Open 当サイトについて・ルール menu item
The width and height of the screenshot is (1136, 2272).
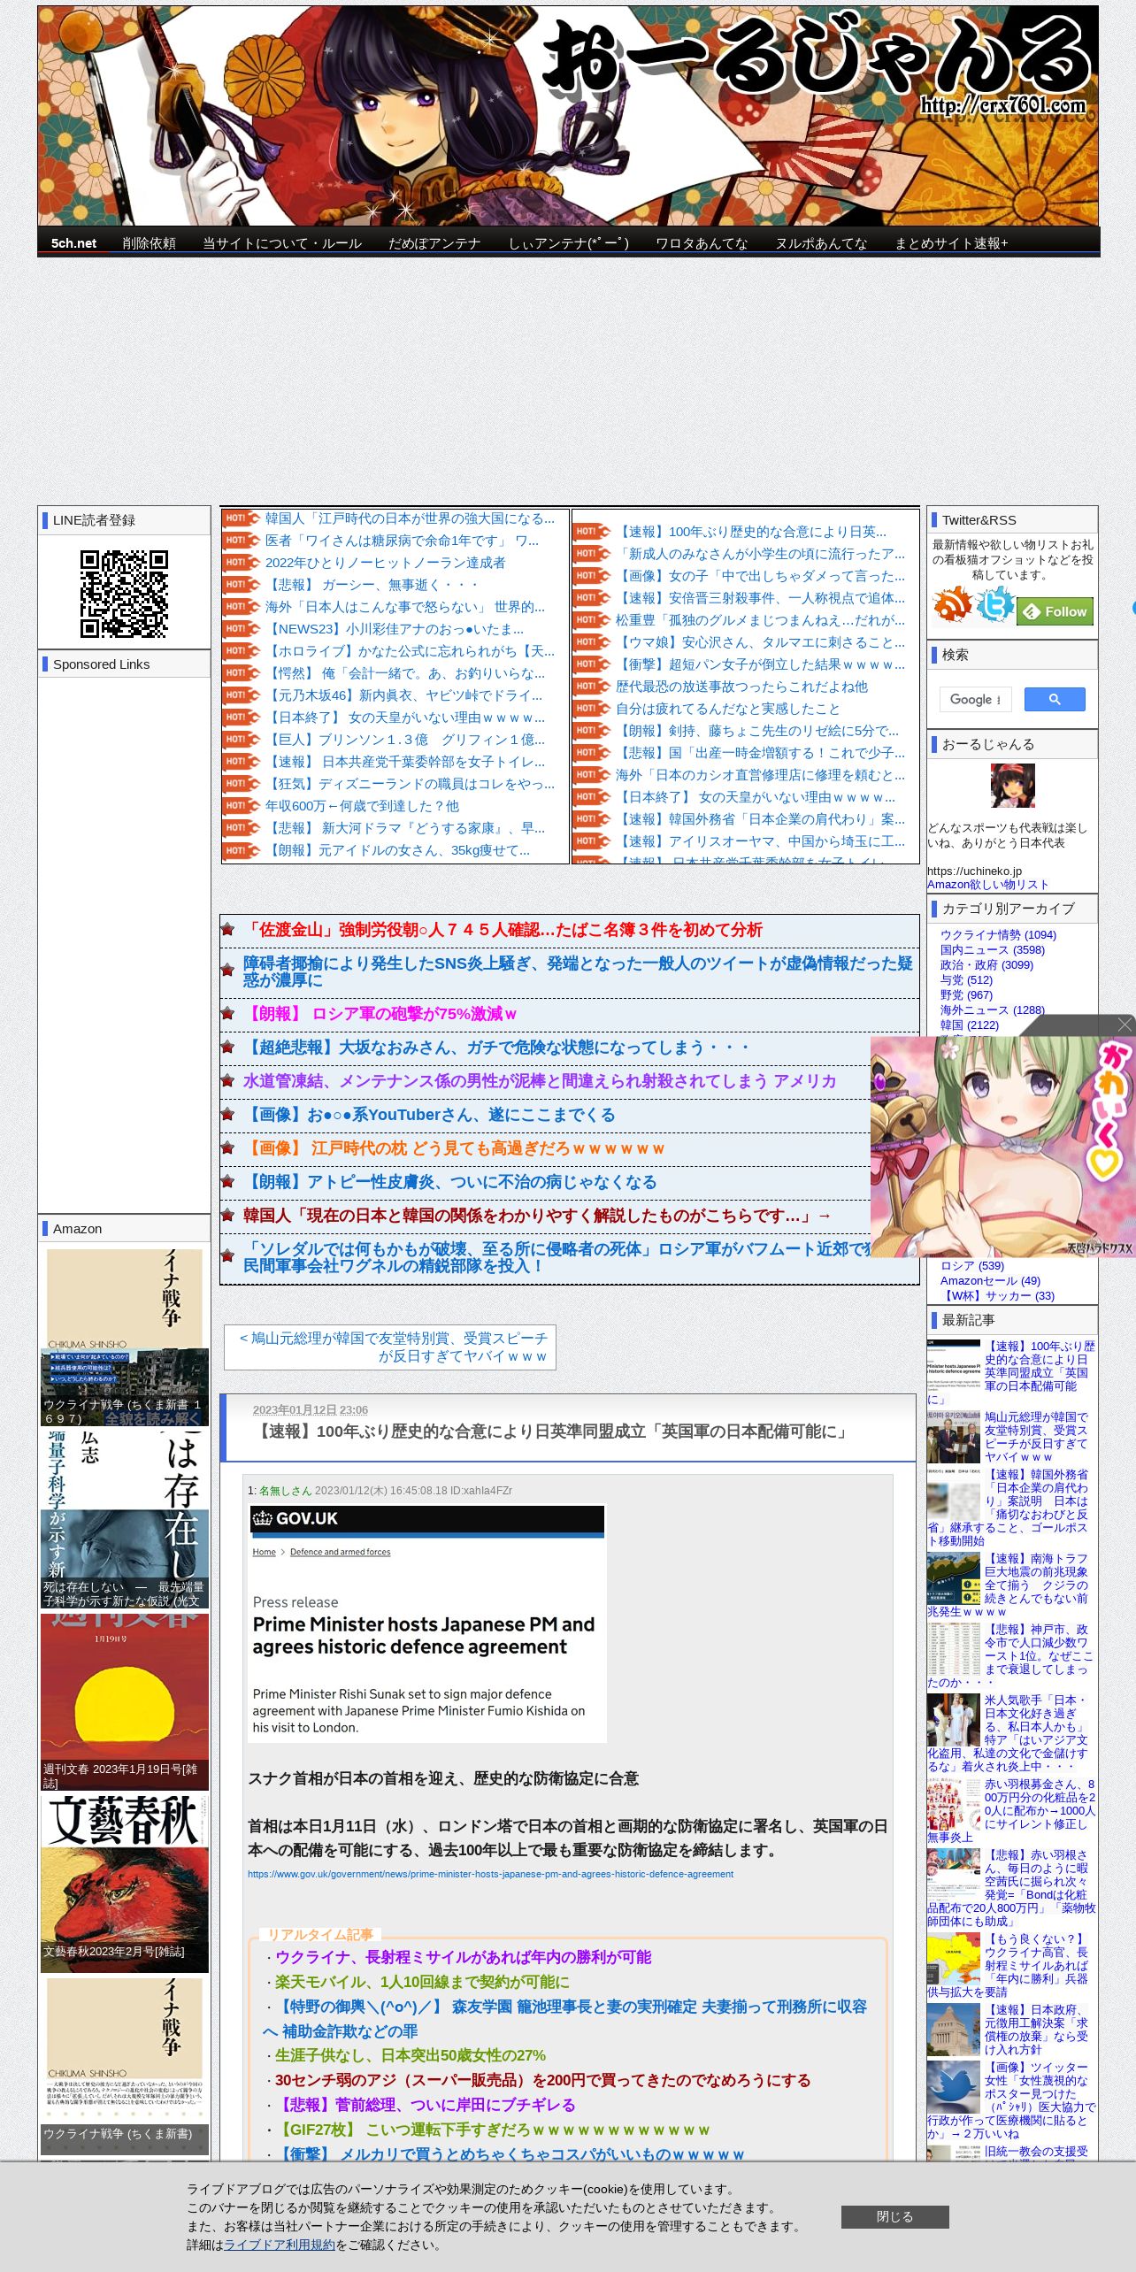point(282,243)
